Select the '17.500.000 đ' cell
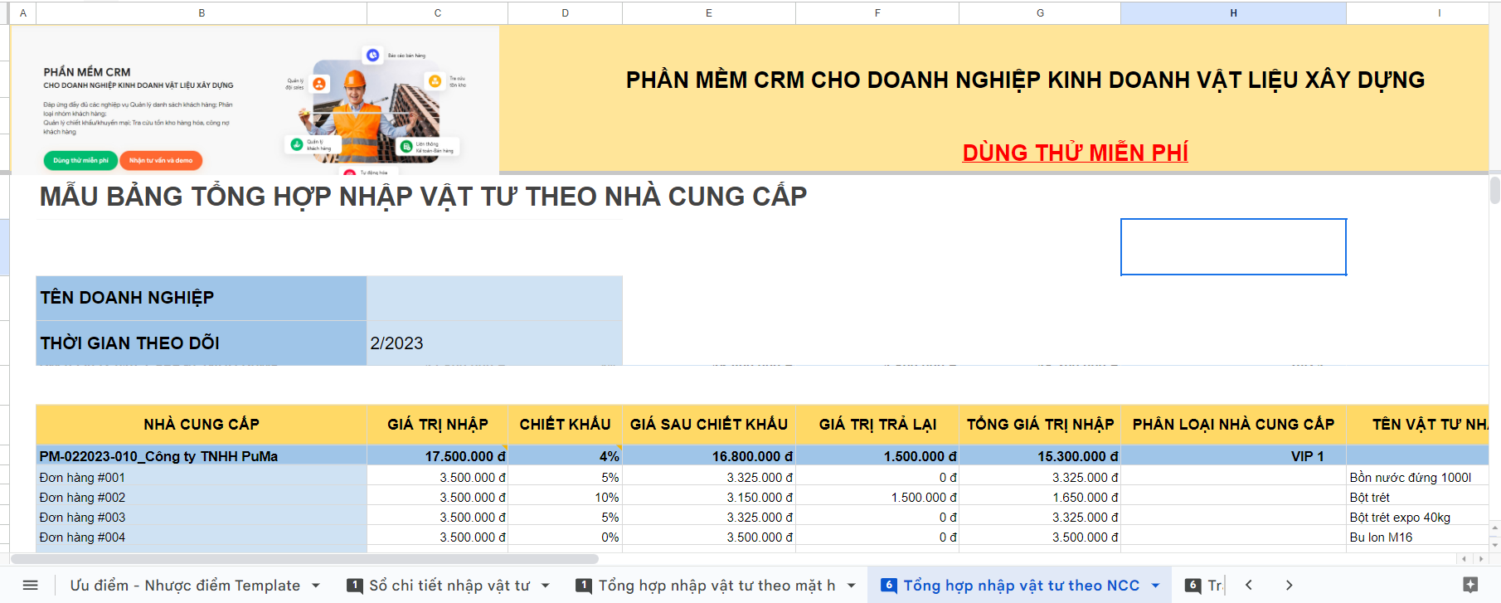 438,456
